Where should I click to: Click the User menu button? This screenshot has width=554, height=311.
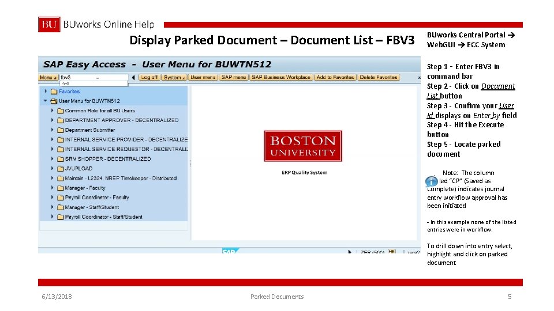point(203,77)
